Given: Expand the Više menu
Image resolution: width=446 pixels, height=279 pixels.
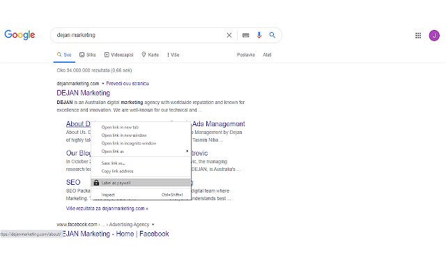Looking at the screenshot, I should (x=173, y=54).
